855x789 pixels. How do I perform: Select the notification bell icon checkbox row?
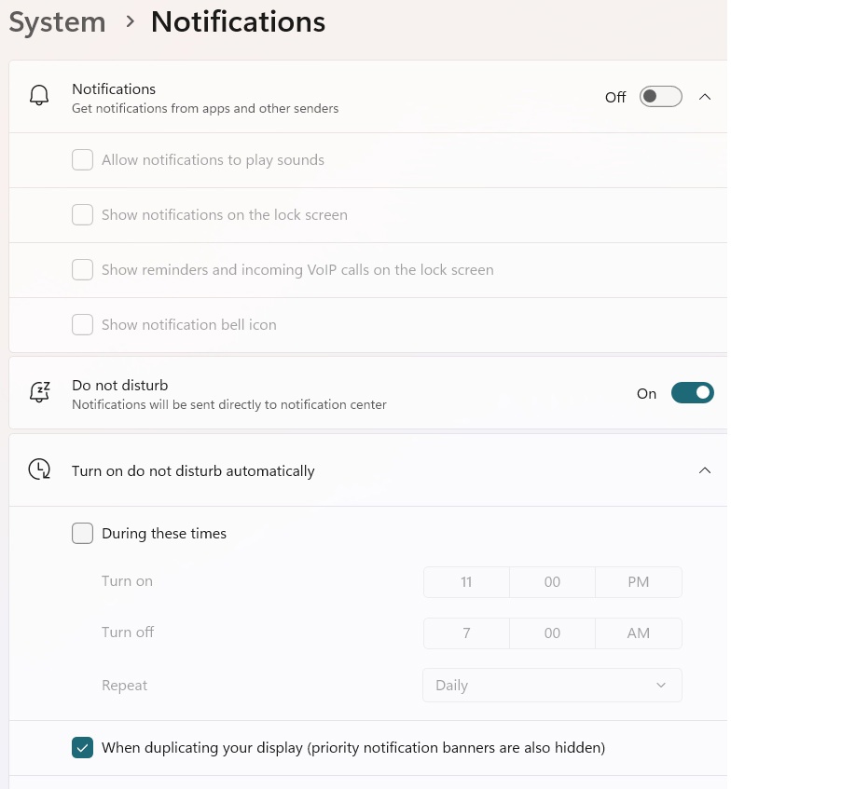[x=82, y=324]
